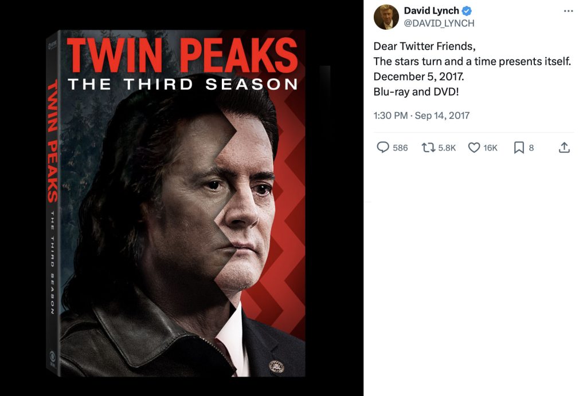
Task: Bookmark this tweet
Action: 519,147
